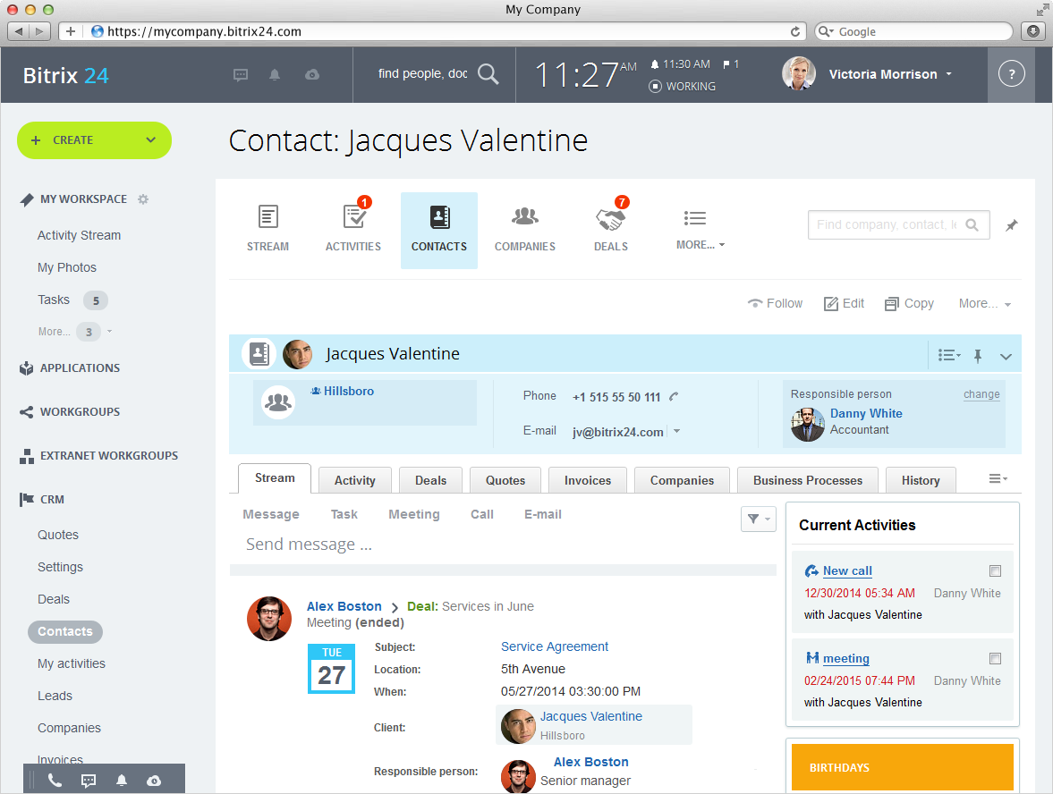Viewport: 1053px width, 794px height.
Task: Click browser back arrow
Action: (19, 31)
